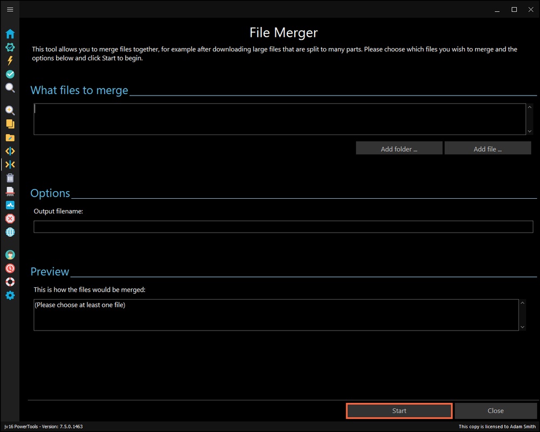The height and width of the screenshot is (432, 540).
Task: Click the Add folder ... button
Action: [x=399, y=148]
